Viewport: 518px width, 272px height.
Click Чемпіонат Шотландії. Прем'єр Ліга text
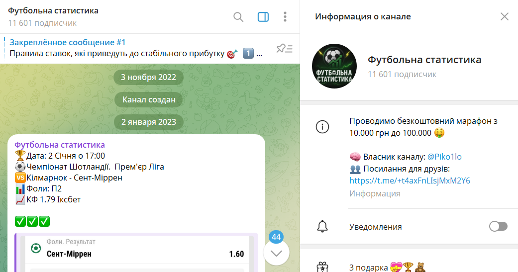(95, 167)
